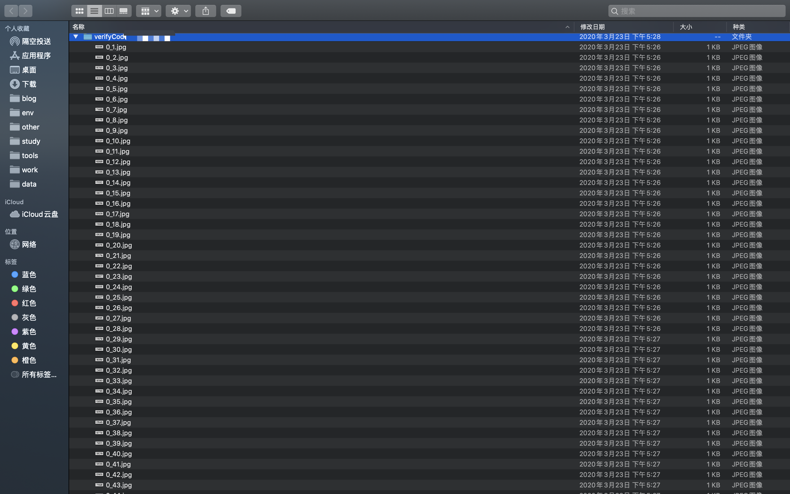Sort by size column header
The image size is (790, 494).
click(685, 27)
